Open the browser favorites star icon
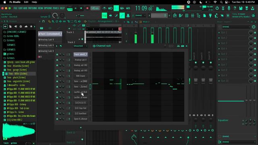The width and height of the screenshot is (258, 145). tap(31, 26)
